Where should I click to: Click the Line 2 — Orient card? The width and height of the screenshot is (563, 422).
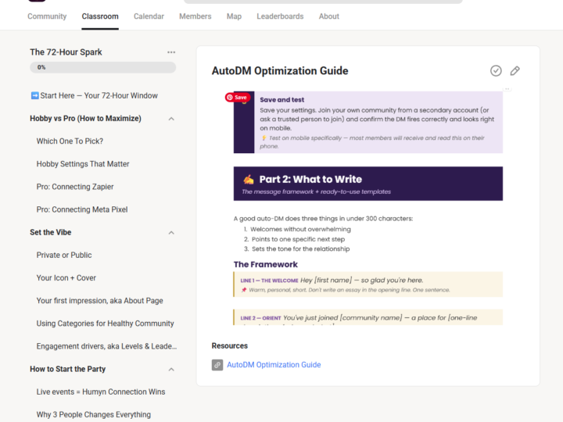coord(368,317)
